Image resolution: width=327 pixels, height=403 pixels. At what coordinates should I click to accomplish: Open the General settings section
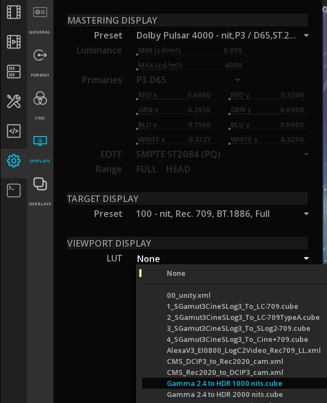point(40,20)
